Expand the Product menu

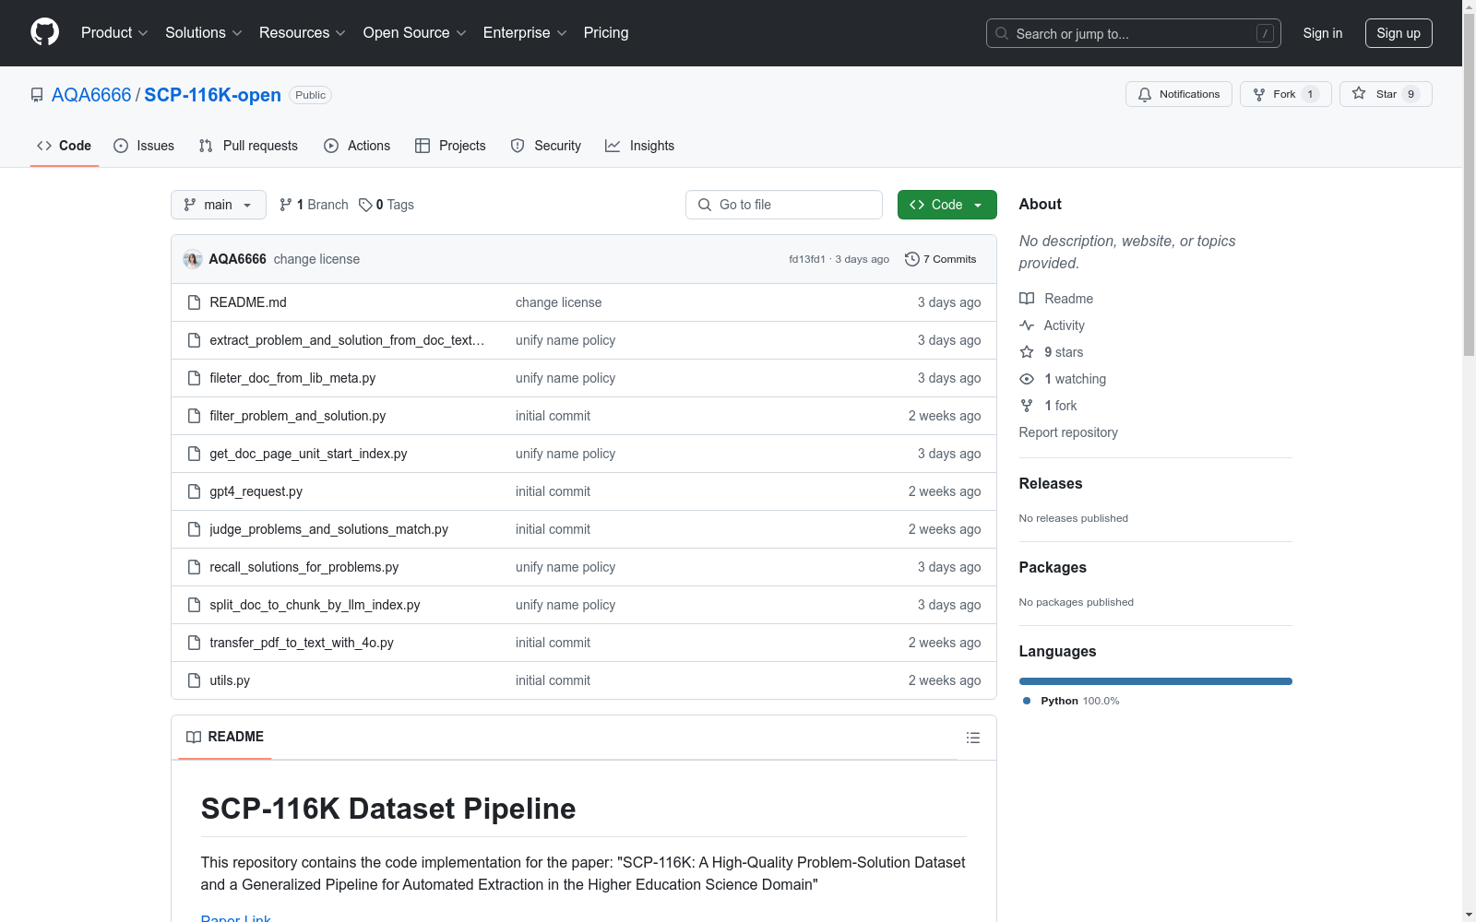pos(114,33)
